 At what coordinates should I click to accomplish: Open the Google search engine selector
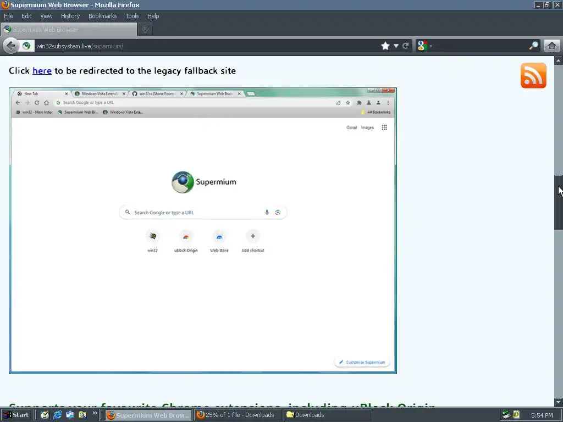tap(425, 46)
